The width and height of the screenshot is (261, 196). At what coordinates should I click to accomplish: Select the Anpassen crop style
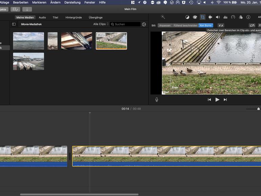(x=165, y=25)
